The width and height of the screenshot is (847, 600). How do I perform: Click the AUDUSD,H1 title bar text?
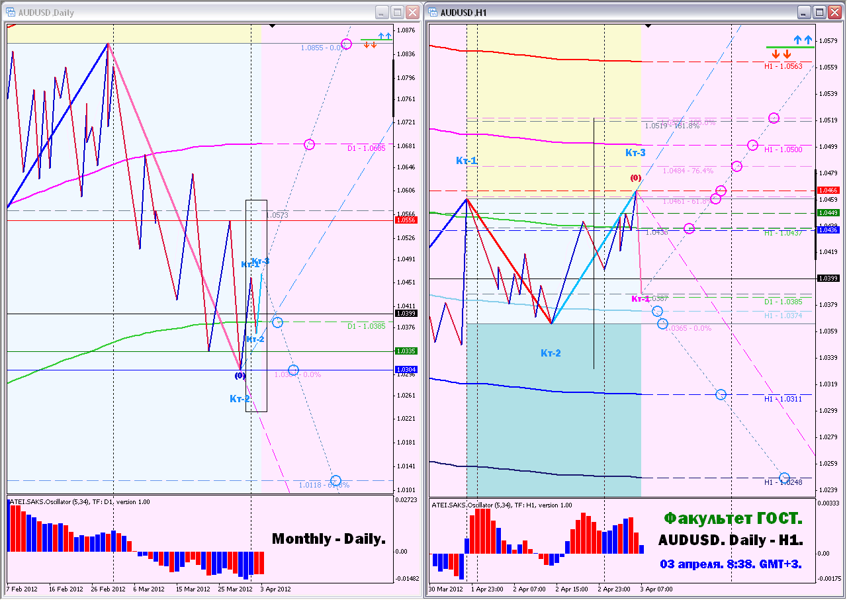click(x=463, y=13)
